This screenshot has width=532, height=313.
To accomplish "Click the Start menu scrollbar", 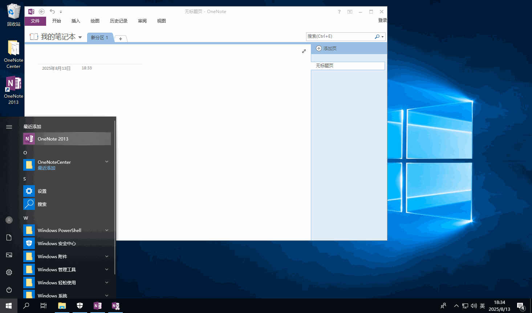I will [115, 198].
